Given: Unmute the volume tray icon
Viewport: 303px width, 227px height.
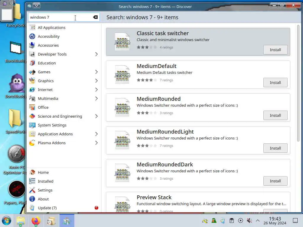Looking at the screenshot, I should pyautogui.click(x=249, y=220).
